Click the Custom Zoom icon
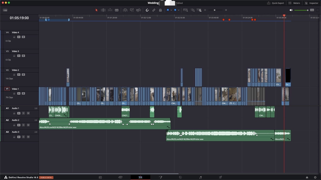Image resolution: width=321 pixels, height=180 pixels. coord(199,10)
